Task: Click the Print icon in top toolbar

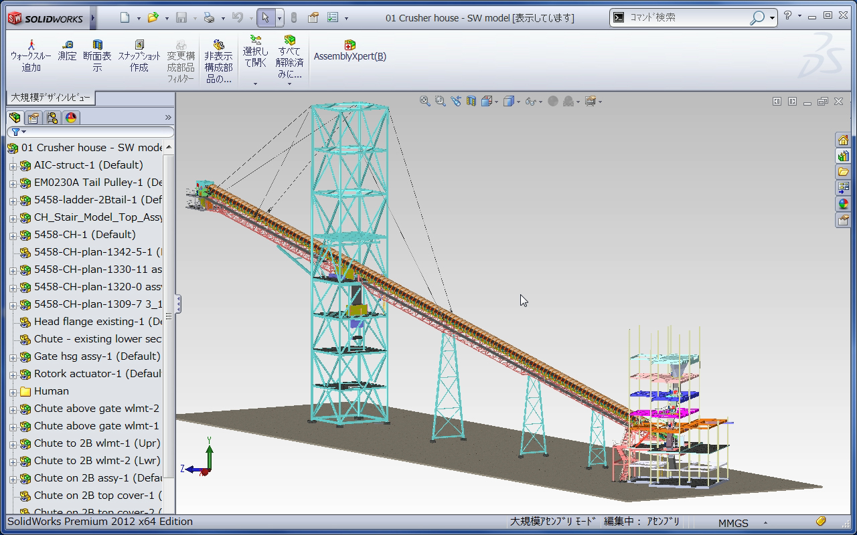Action: coord(209,18)
